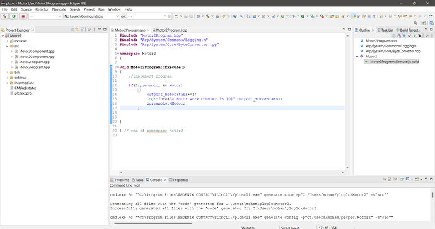Expand Motor2Component.cpp tree node
The width and height of the screenshot is (435, 229).
[x=11, y=52]
